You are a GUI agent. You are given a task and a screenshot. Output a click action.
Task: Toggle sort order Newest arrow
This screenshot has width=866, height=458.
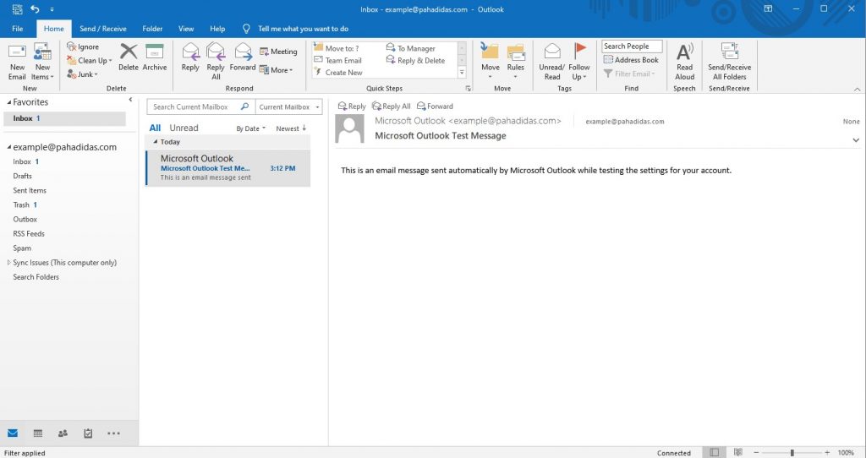click(291, 128)
